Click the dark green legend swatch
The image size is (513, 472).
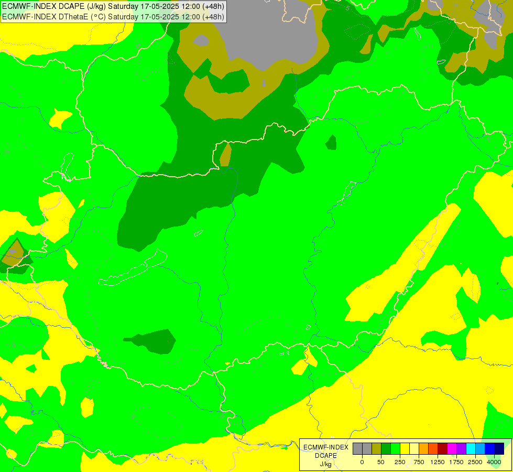coord(386,448)
